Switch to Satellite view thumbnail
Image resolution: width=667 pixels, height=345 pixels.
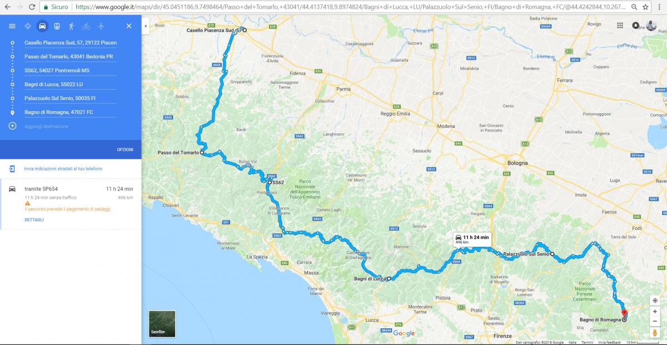point(162,324)
